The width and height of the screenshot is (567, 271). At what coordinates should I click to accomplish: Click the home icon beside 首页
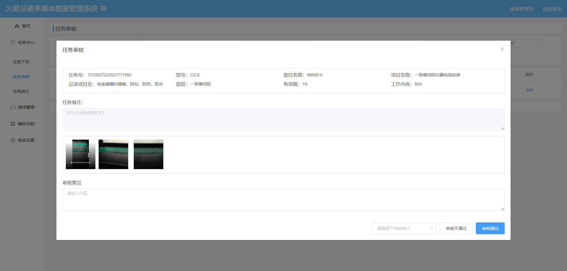pyautogui.click(x=17, y=26)
